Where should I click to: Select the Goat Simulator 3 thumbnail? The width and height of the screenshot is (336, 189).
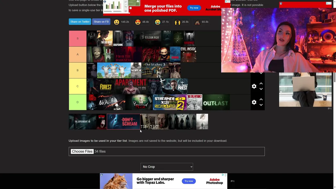[x=114, y=70]
